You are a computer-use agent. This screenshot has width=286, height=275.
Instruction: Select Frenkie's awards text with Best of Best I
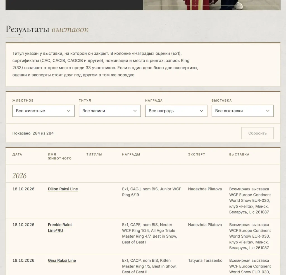coord(150,233)
